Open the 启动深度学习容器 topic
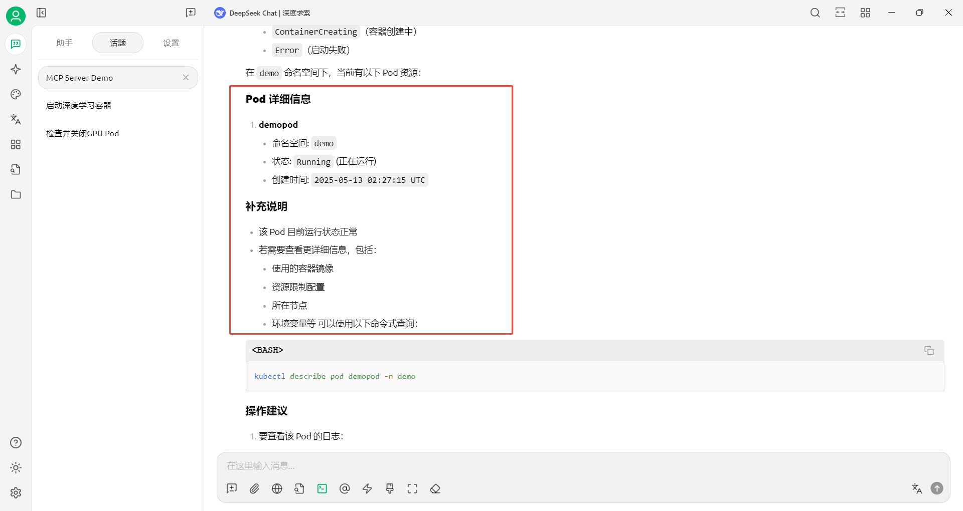Screen dimensions: 963x511 79,106
